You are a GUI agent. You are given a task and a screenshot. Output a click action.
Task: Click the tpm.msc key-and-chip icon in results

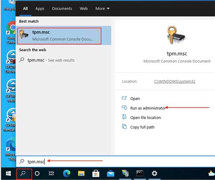click(x=24, y=34)
